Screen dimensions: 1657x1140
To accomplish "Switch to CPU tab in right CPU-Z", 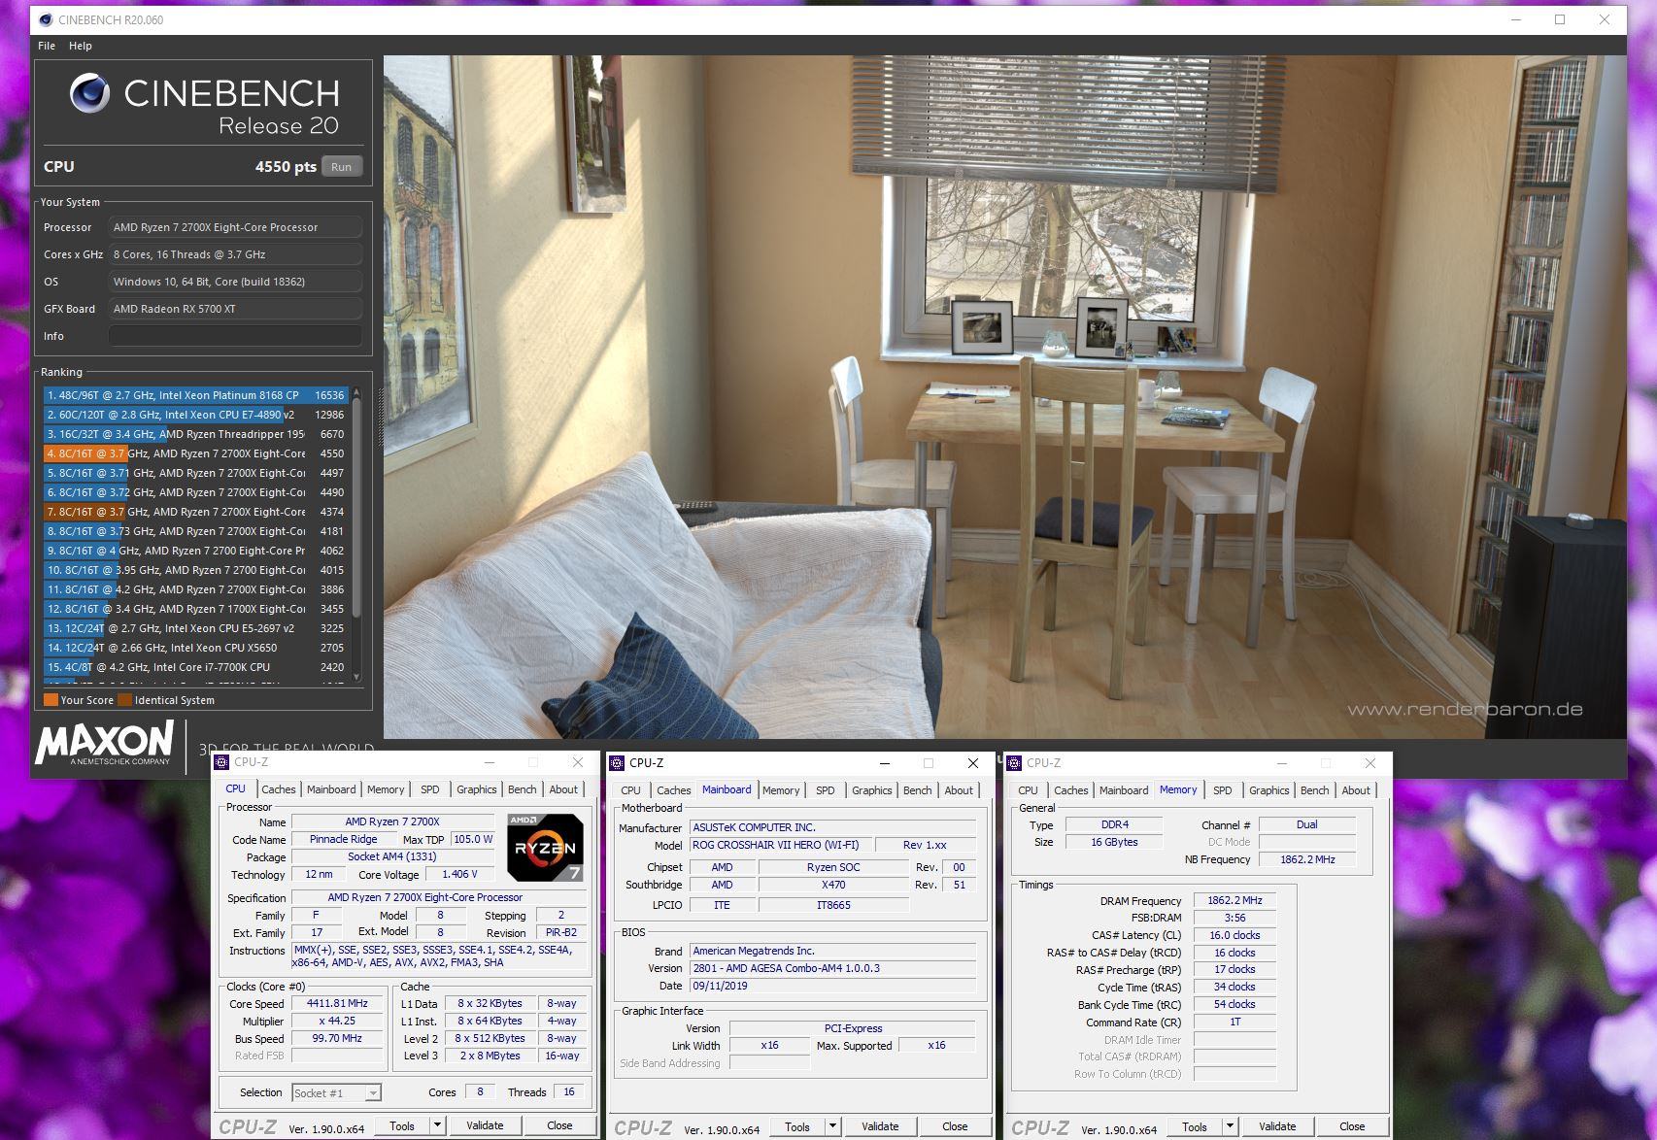I will tap(1028, 790).
